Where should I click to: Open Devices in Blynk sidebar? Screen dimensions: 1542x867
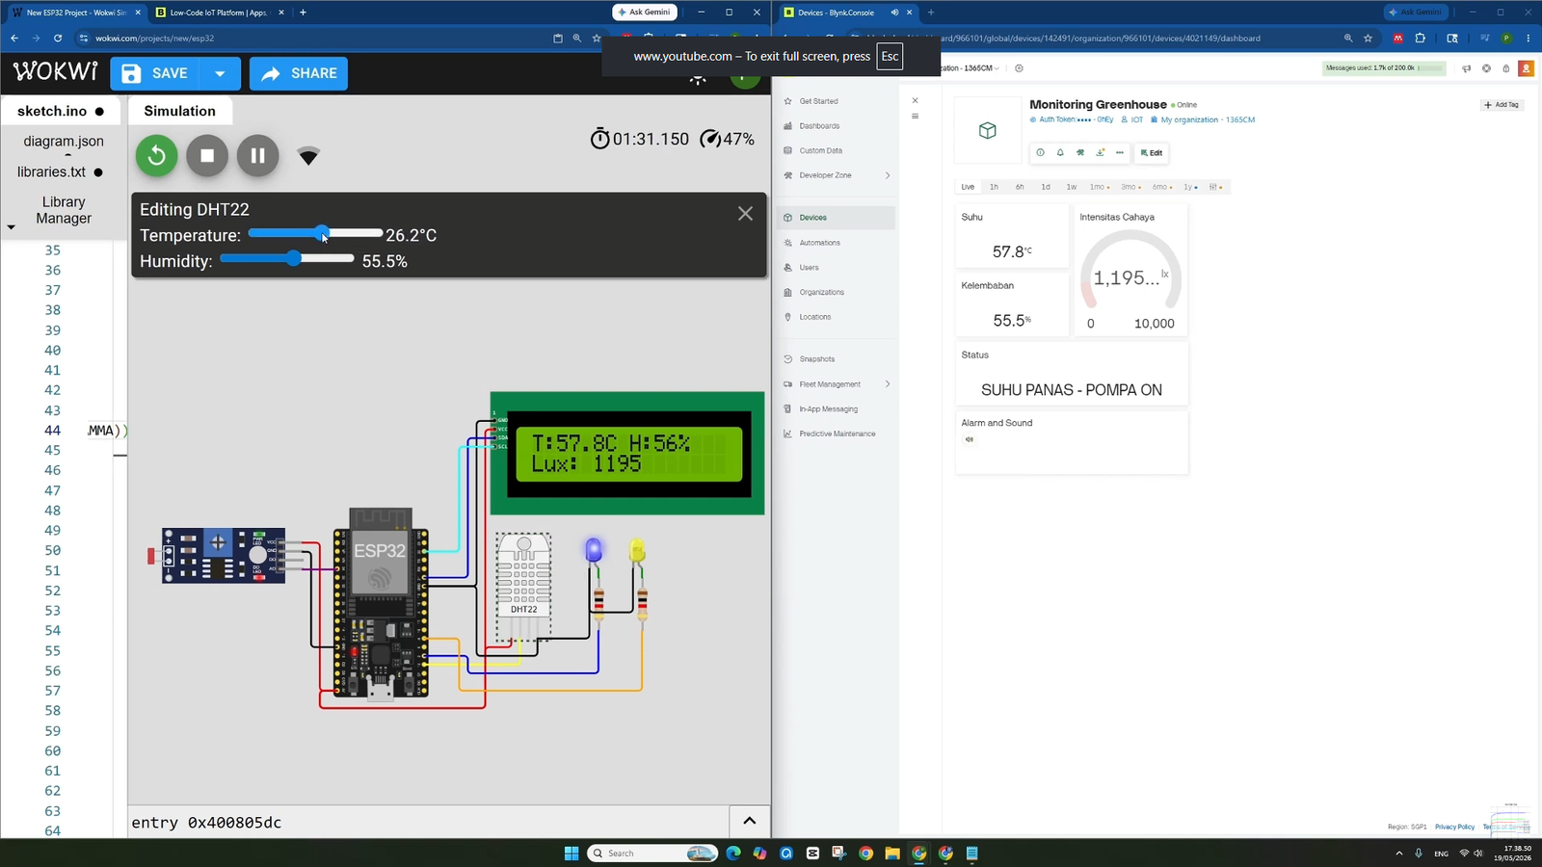pos(836,218)
